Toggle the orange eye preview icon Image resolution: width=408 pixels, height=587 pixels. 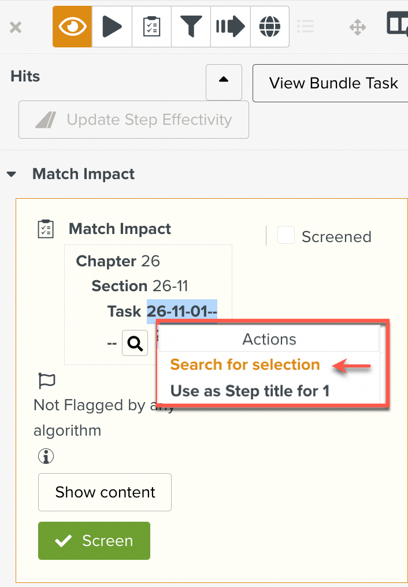[72, 26]
